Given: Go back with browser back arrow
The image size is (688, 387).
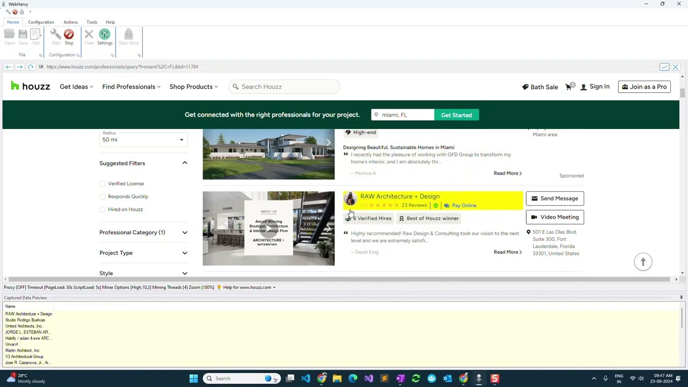Looking at the screenshot, I should point(9,67).
